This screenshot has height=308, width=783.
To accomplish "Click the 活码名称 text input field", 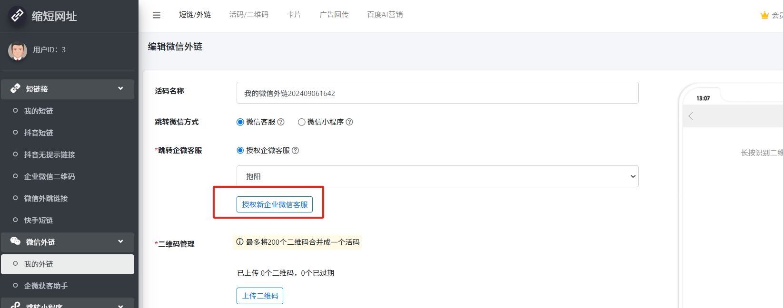I will (437, 93).
